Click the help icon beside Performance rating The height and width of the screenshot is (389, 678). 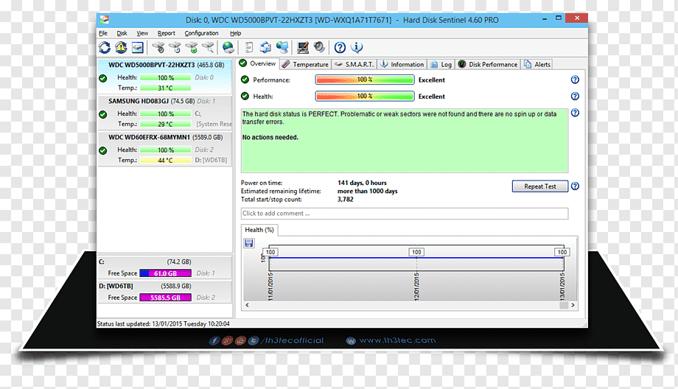[x=575, y=80]
